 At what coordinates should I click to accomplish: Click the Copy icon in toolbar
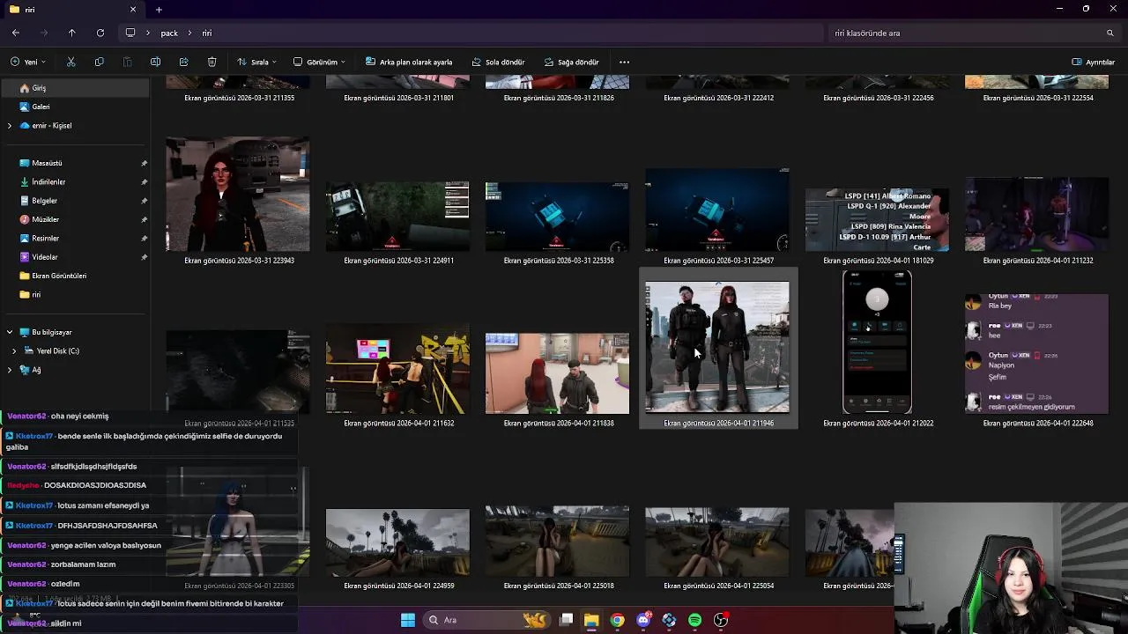tap(99, 63)
